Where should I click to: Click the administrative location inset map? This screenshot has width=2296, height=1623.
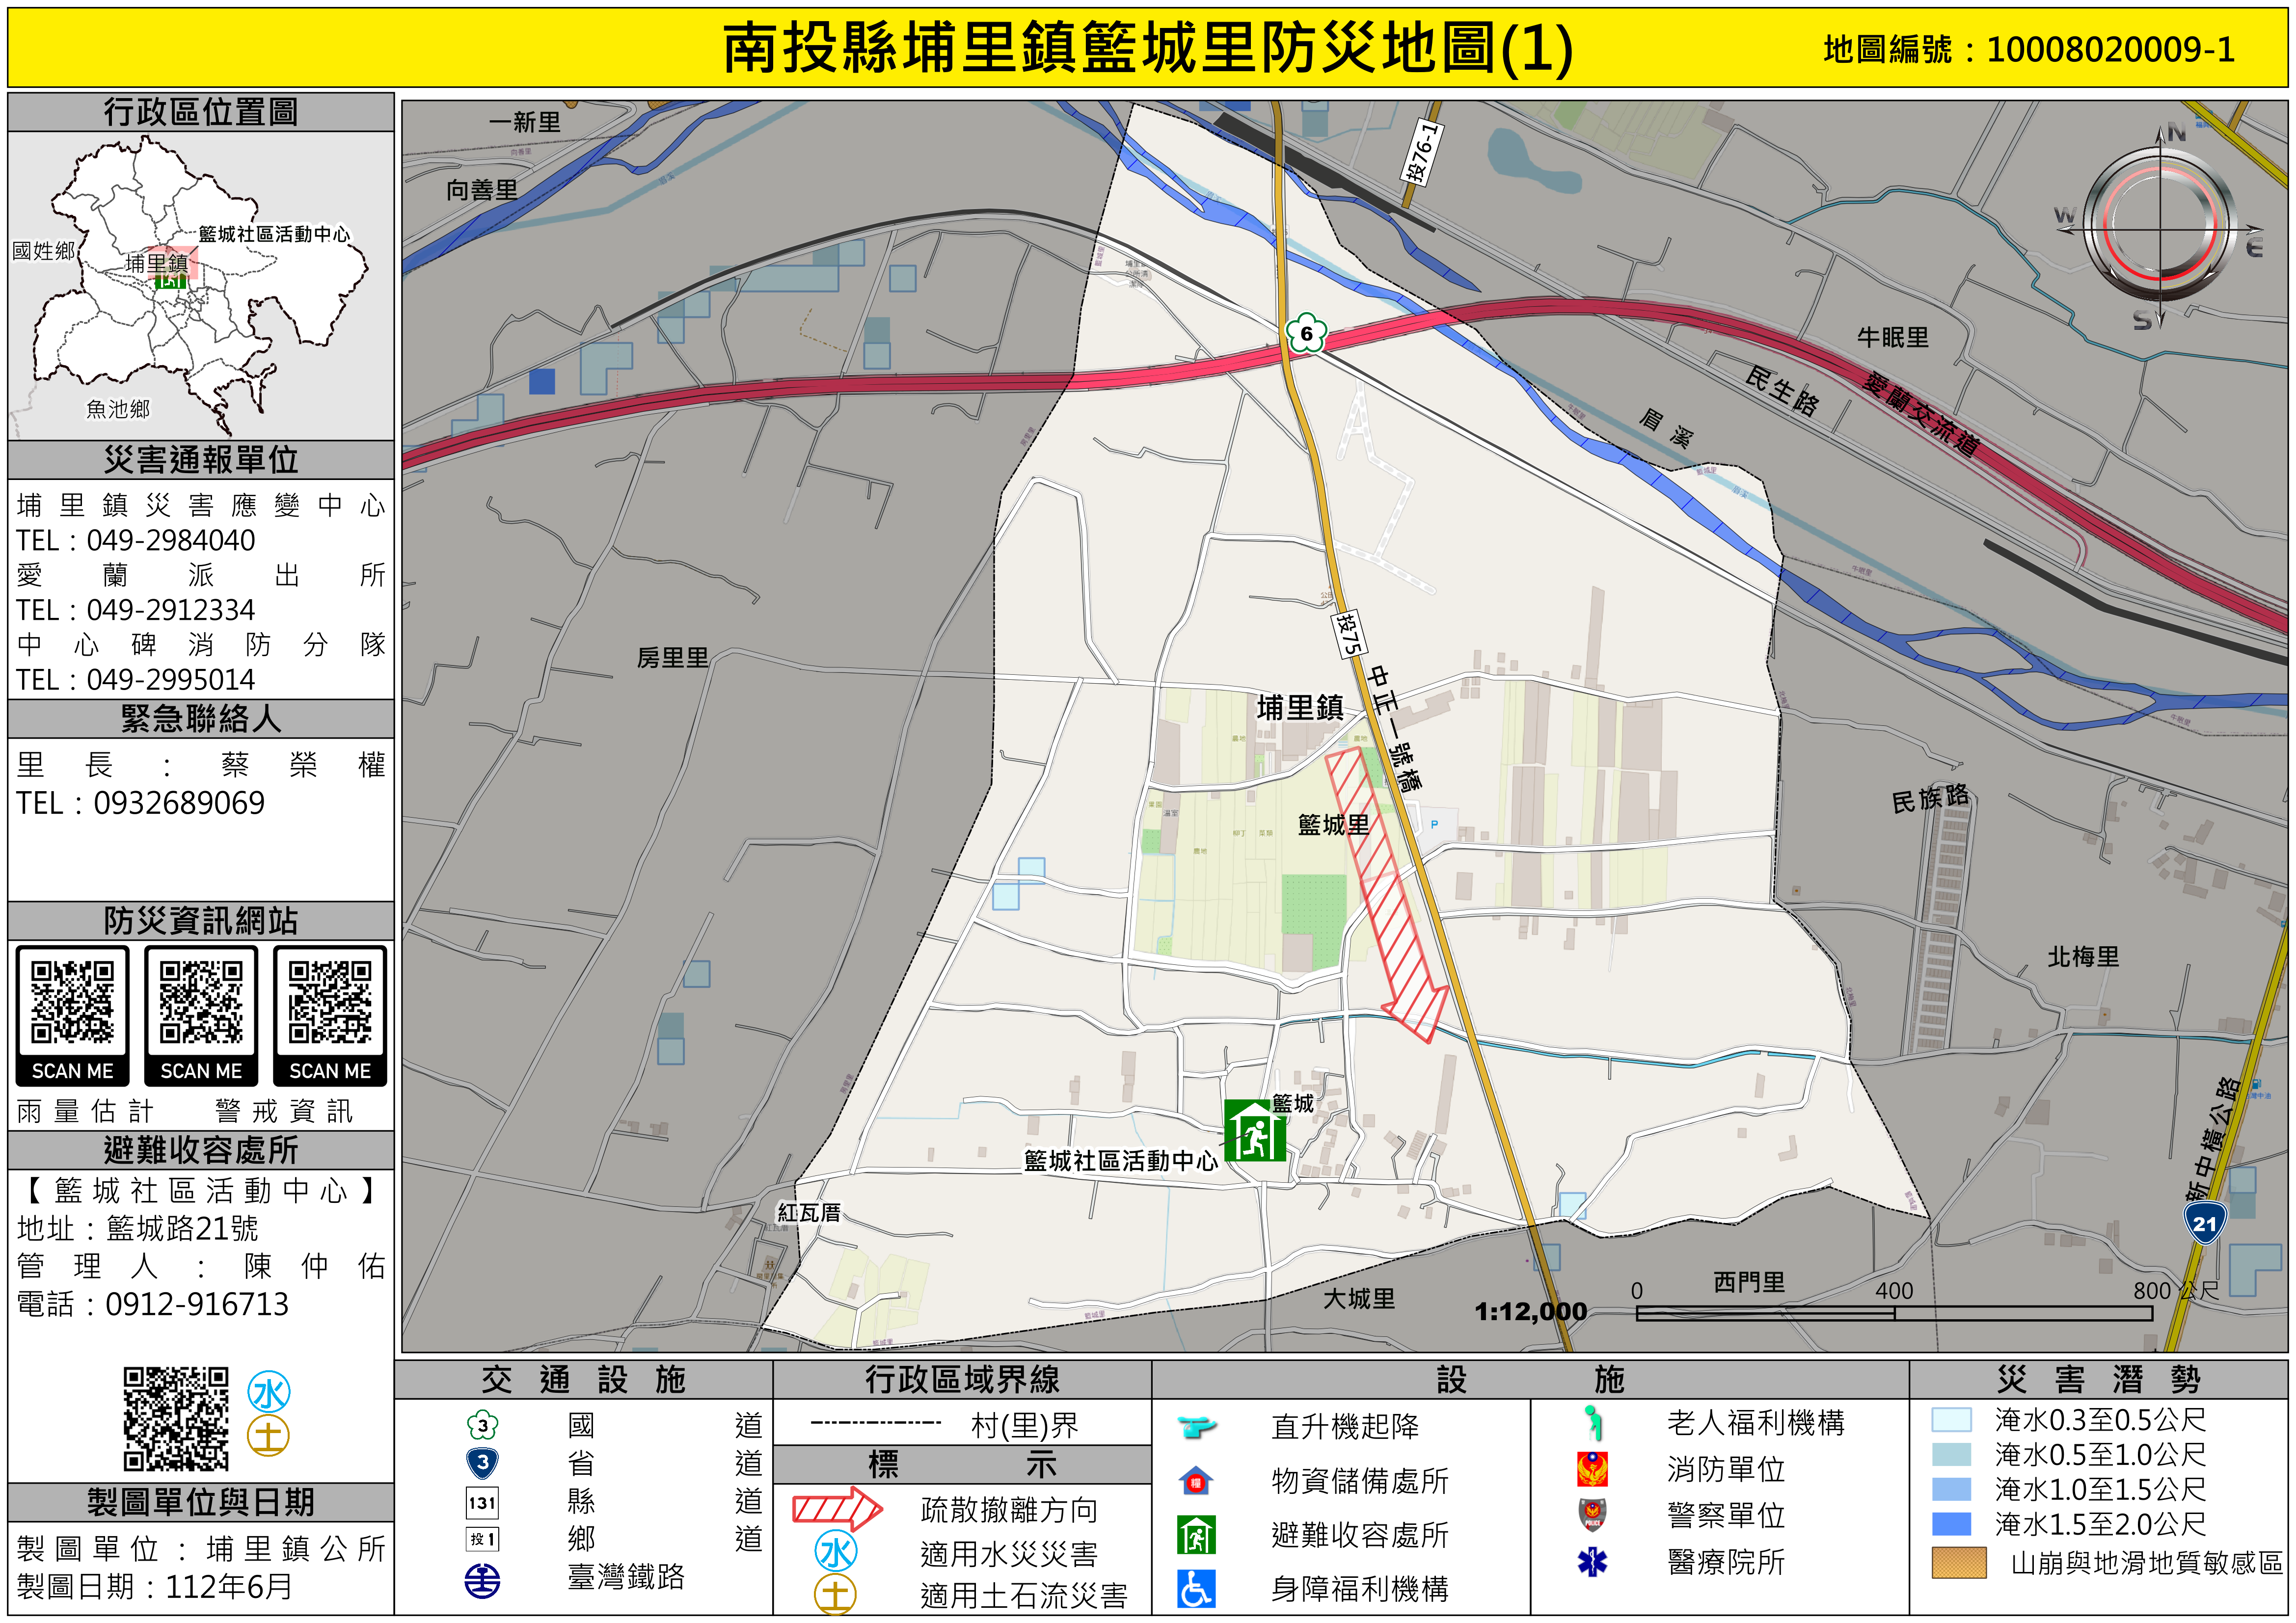(201, 286)
